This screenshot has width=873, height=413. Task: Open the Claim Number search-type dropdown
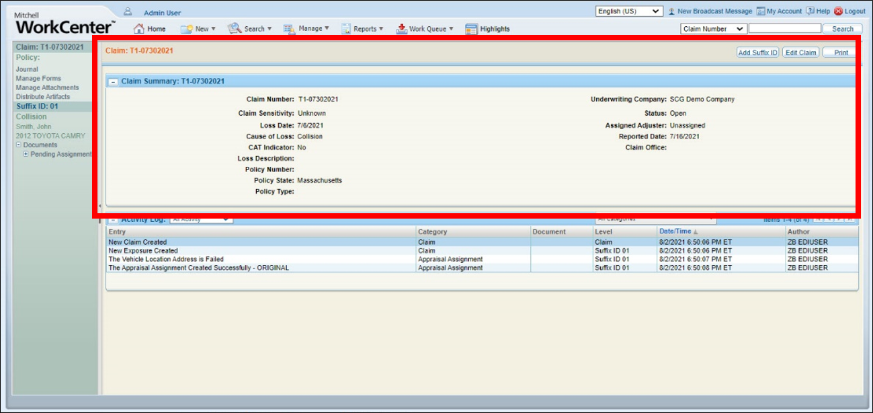click(x=714, y=29)
